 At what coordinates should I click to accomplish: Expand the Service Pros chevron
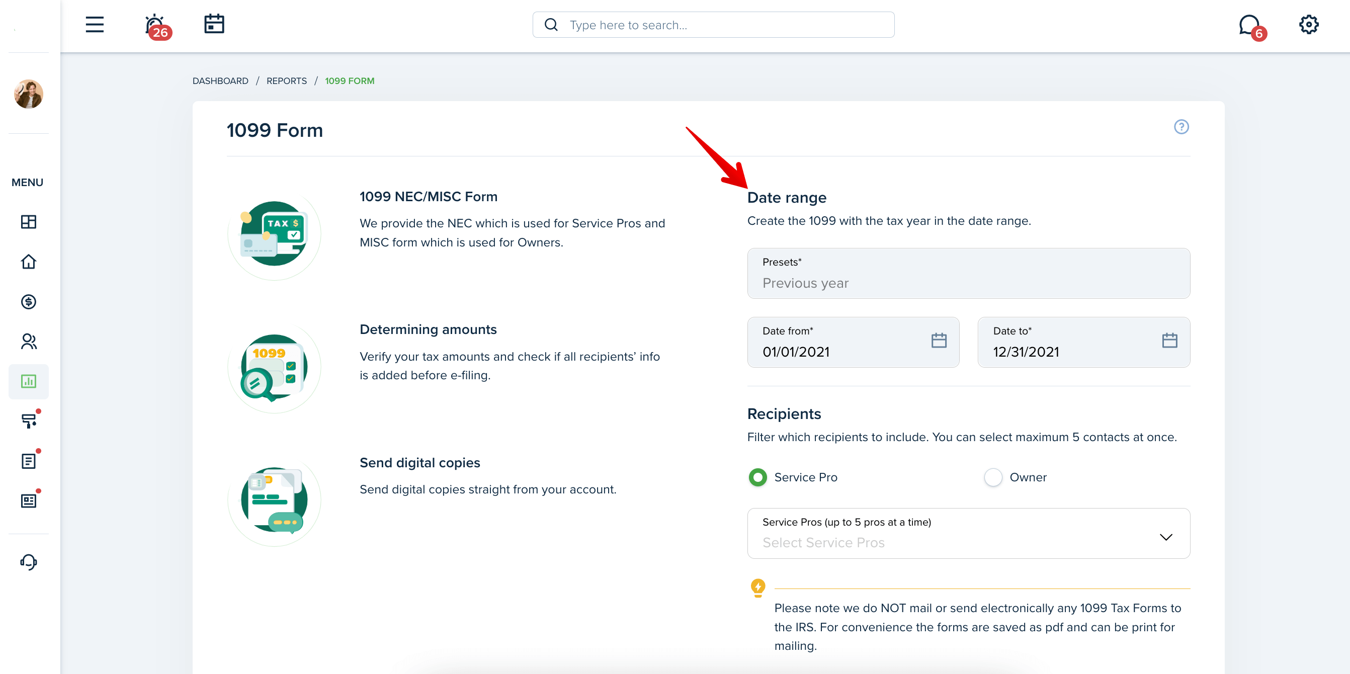point(1165,537)
